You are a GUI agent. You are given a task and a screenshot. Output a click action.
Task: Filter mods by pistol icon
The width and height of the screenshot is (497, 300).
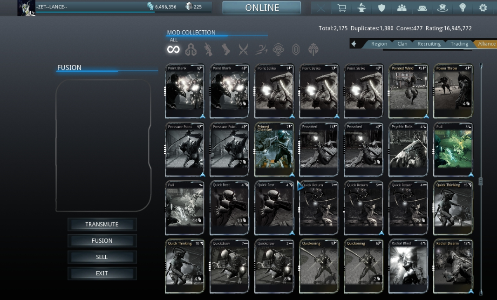coord(226,49)
